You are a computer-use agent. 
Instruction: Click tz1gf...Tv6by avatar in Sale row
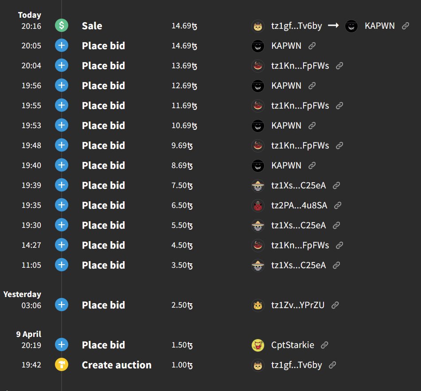coord(258,26)
